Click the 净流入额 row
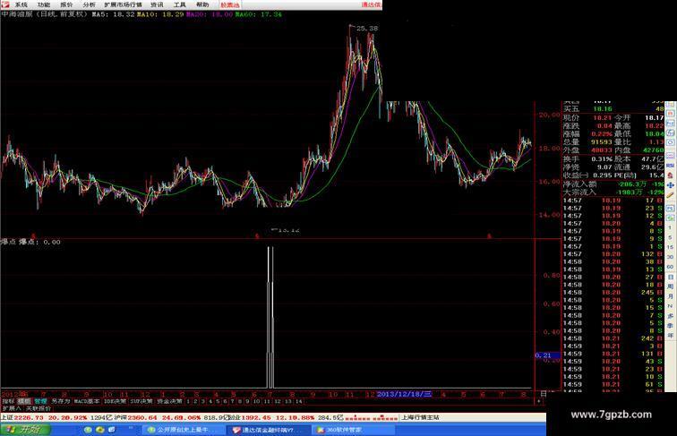The width and height of the screenshot is (677, 436). (x=613, y=184)
